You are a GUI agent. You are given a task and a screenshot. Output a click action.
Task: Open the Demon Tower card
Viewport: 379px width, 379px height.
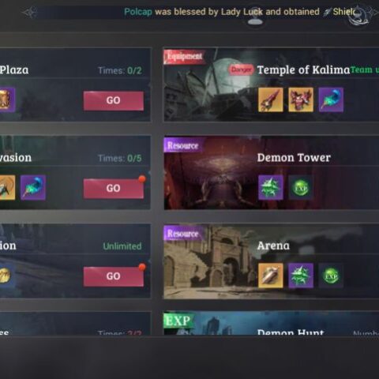click(x=272, y=173)
